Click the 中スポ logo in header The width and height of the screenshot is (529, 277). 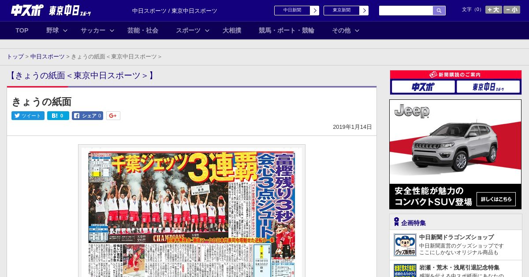pyautogui.click(x=27, y=10)
